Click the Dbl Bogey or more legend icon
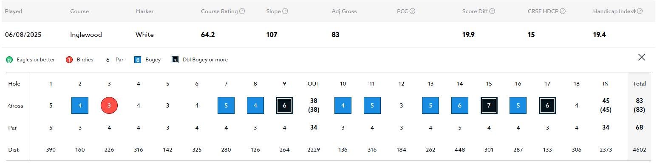657x163 pixels. point(175,60)
